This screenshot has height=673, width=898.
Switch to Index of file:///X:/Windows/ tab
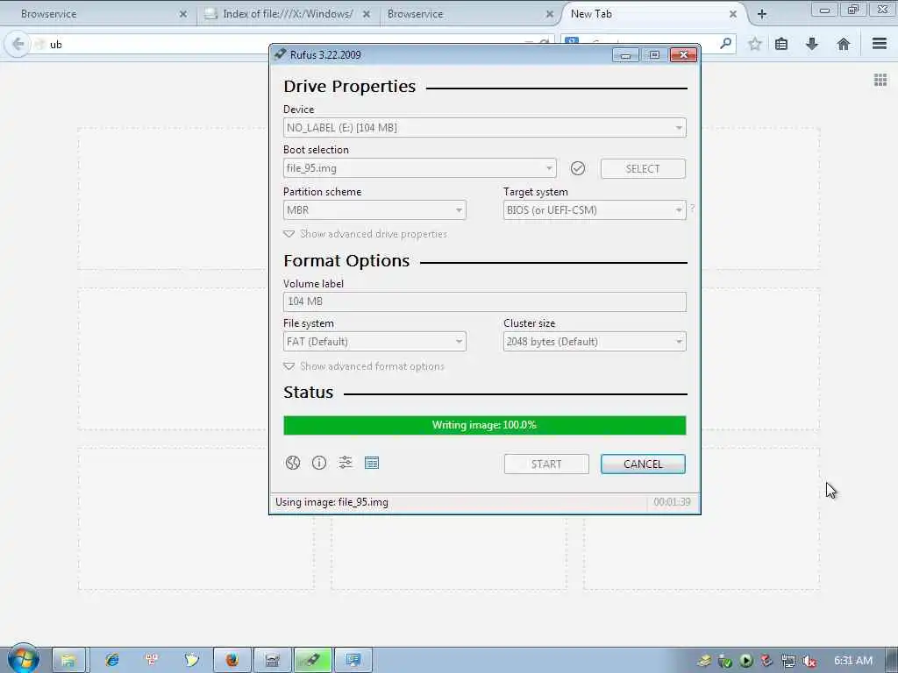[x=288, y=14]
